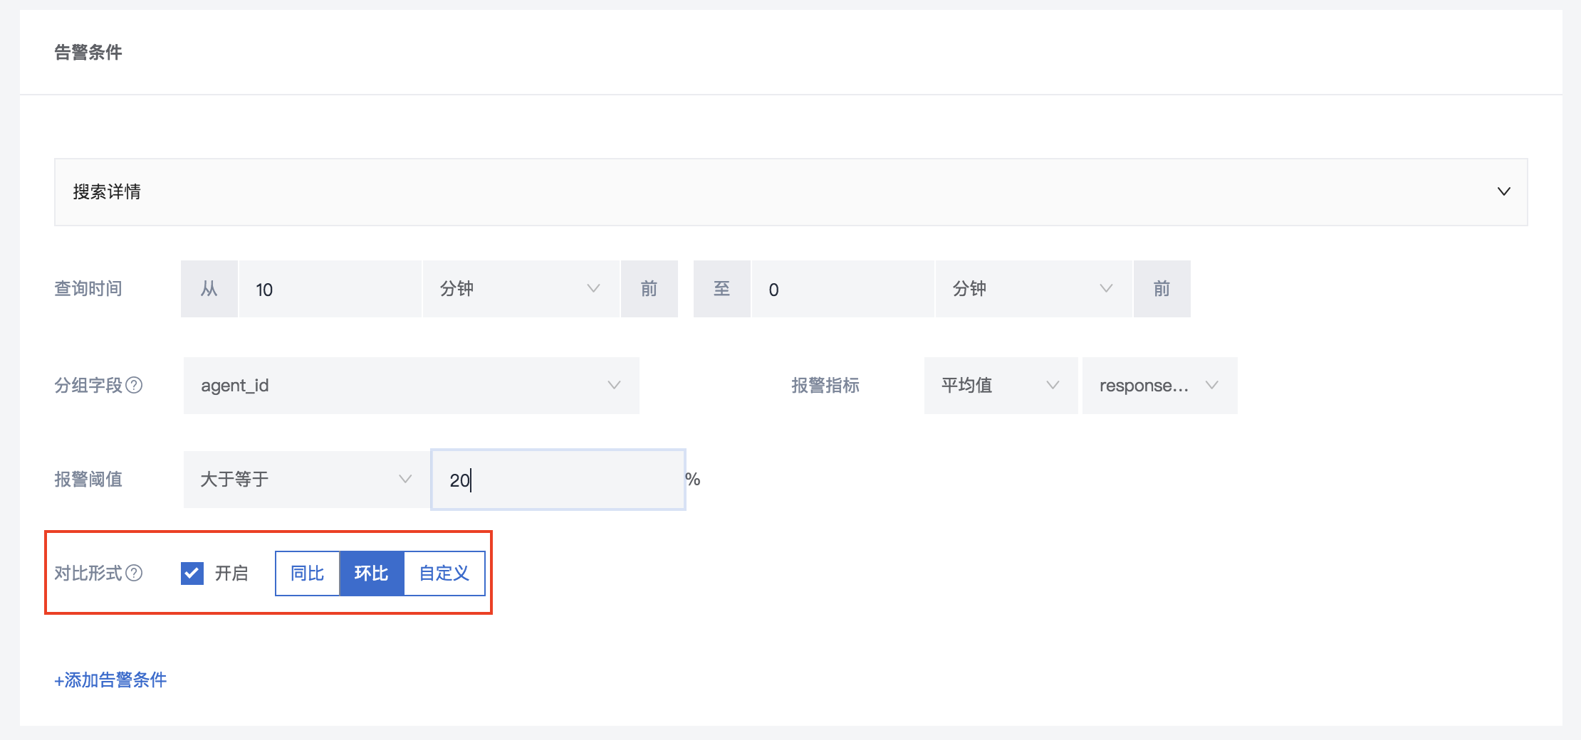Click the 对比形式 label text
The image size is (1581, 740).
pyautogui.click(x=88, y=573)
